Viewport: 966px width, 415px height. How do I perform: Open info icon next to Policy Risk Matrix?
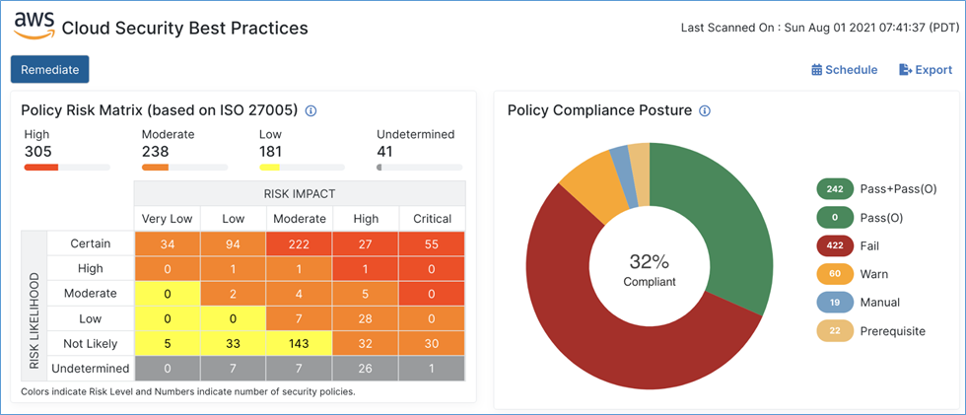point(311,110)
